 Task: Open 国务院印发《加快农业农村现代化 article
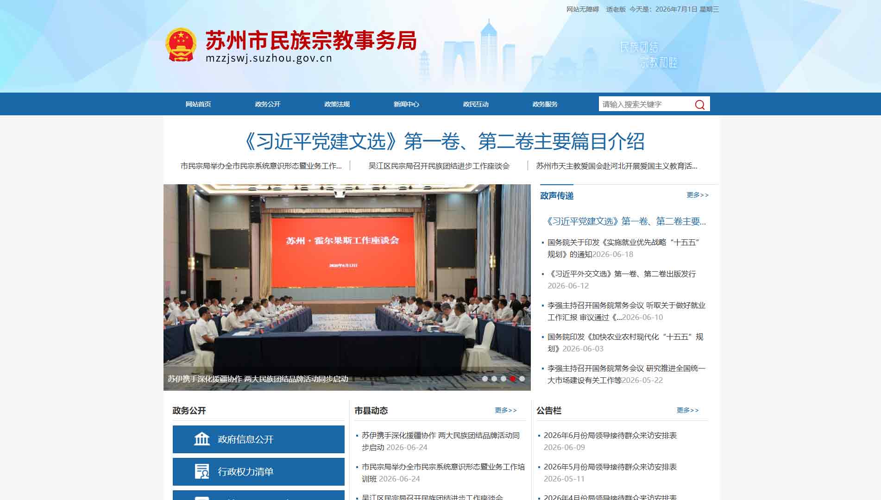tap(625, 343)
